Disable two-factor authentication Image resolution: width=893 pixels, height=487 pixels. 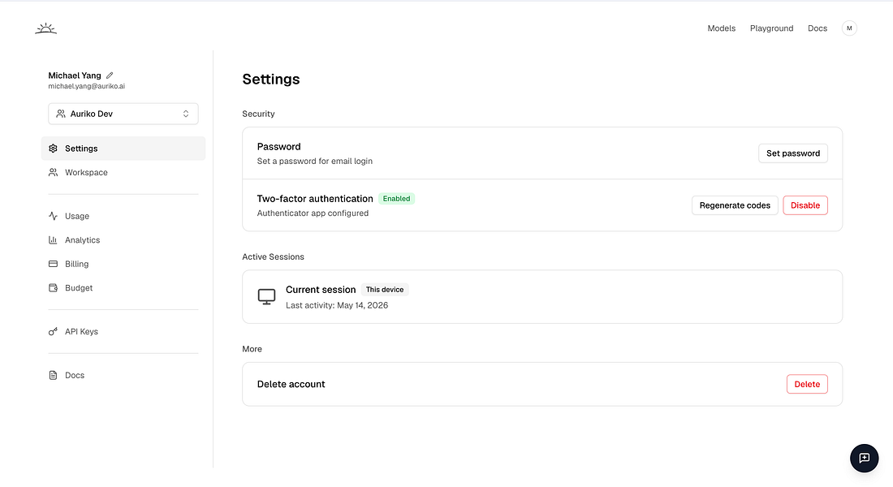tap(805, 205)
